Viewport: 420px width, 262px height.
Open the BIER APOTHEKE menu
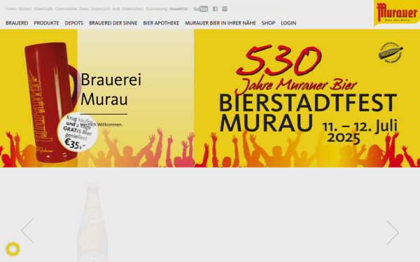coord(161,23)
